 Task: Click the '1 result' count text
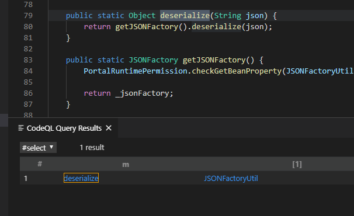92,148
